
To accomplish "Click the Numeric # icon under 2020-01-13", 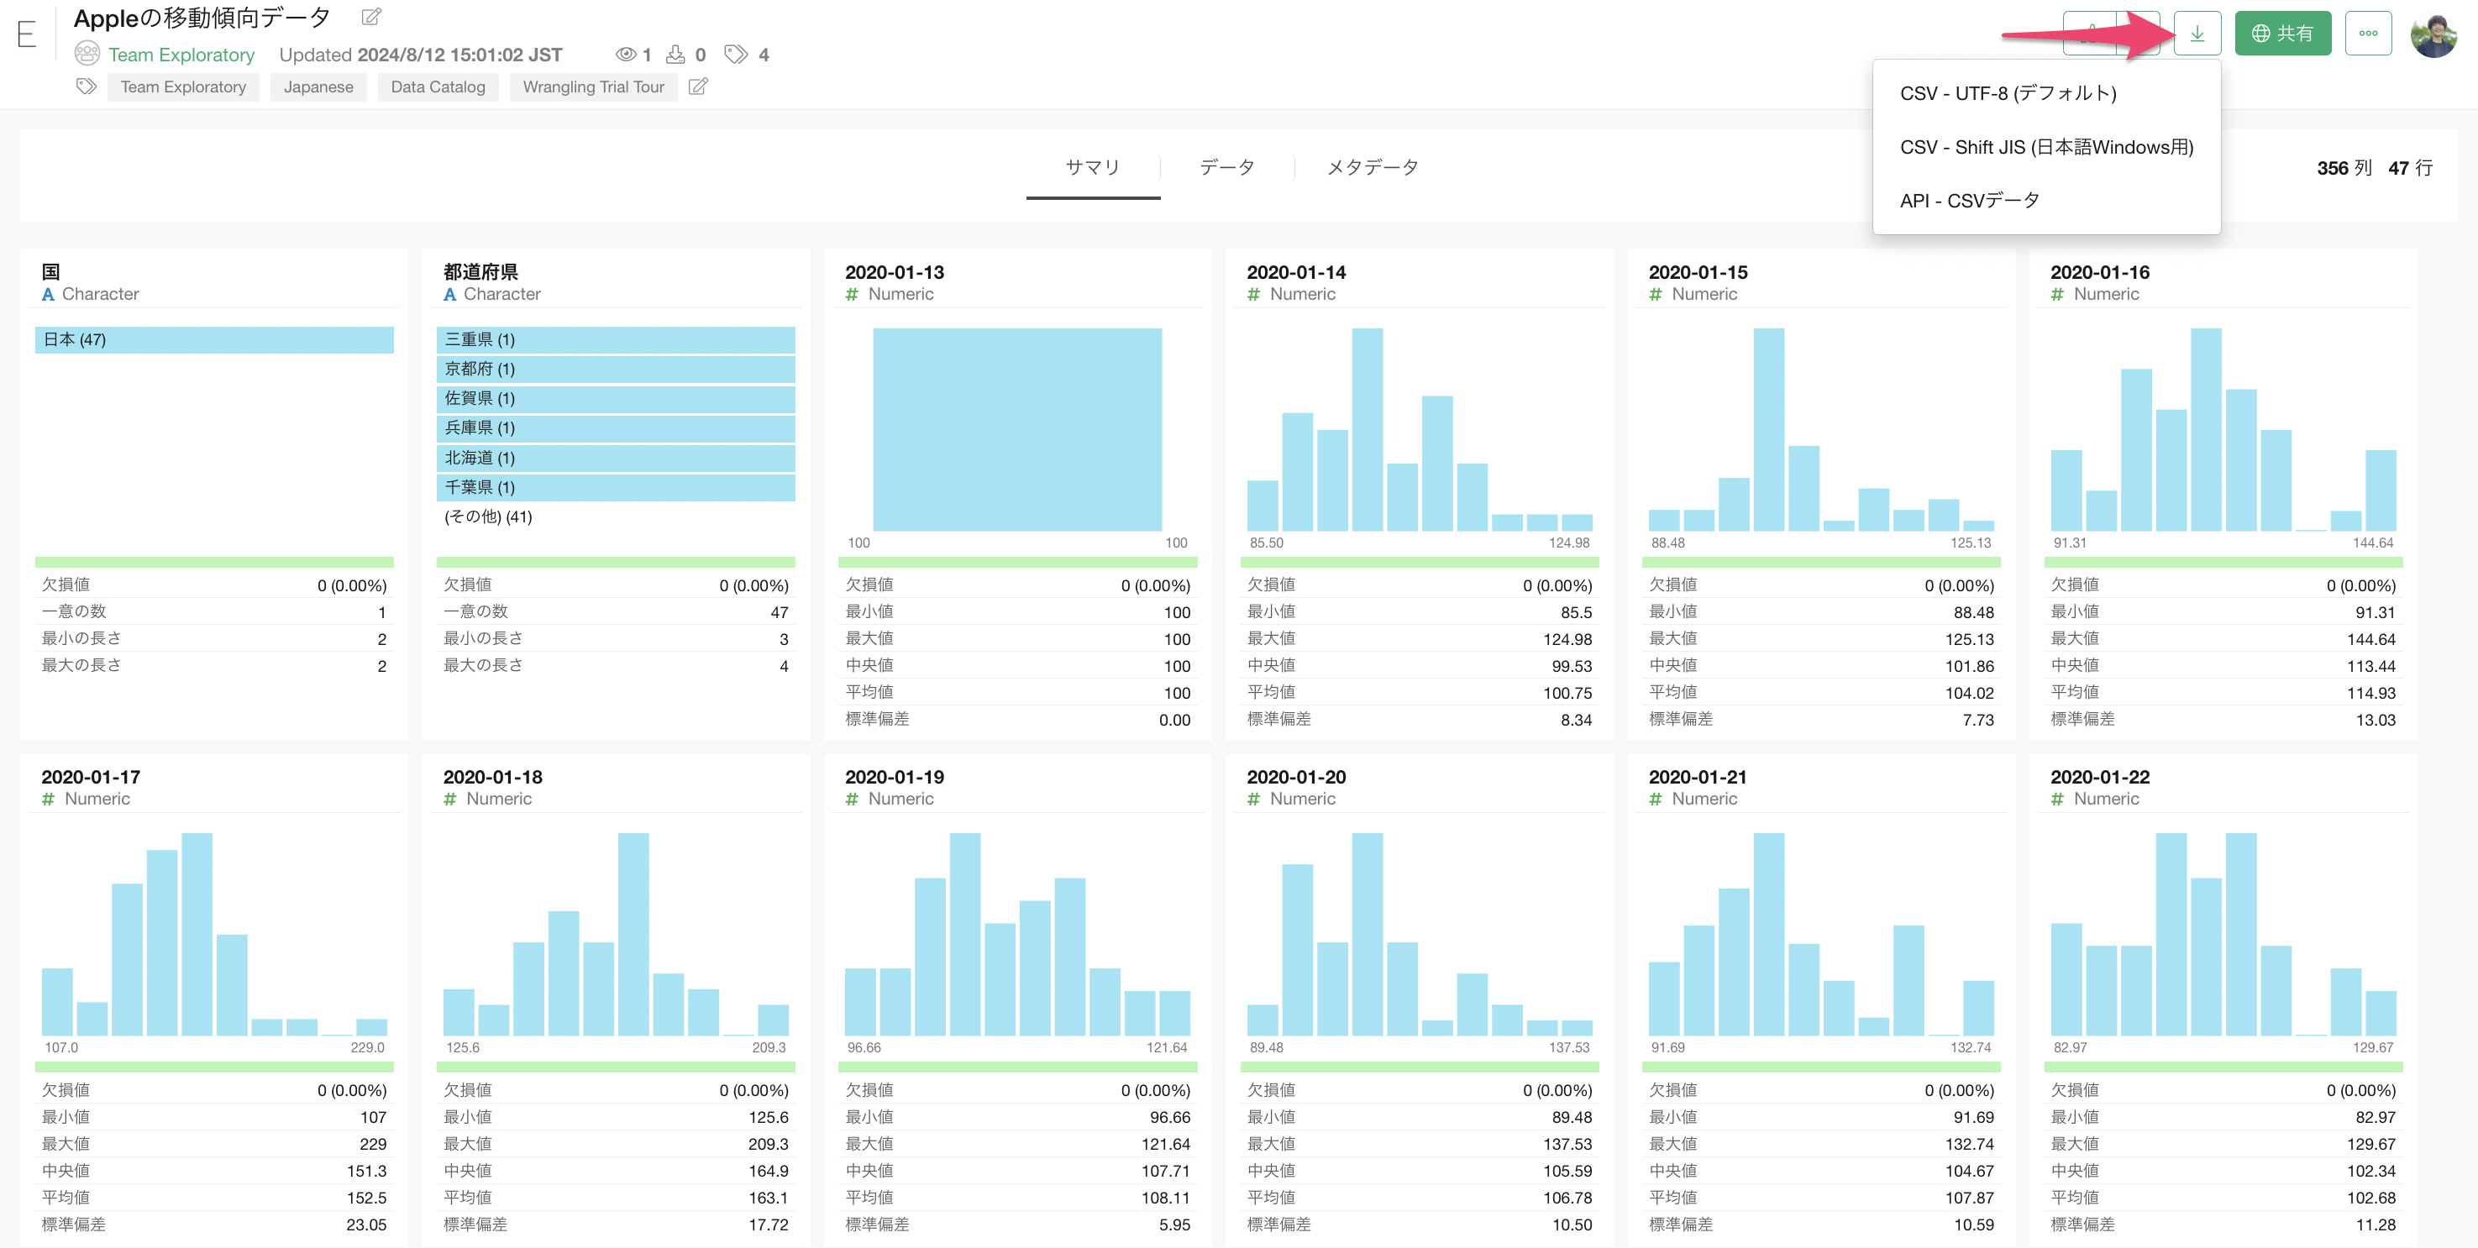I will [x=851, y=295].
